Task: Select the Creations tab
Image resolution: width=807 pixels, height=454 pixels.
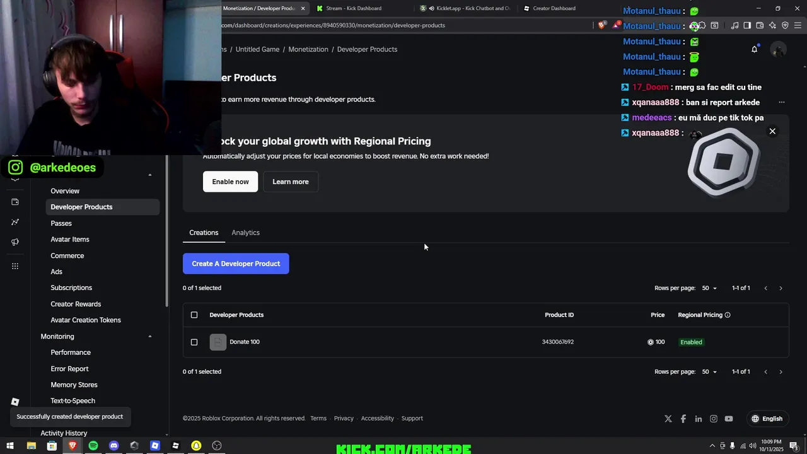Action: [204, 233]
